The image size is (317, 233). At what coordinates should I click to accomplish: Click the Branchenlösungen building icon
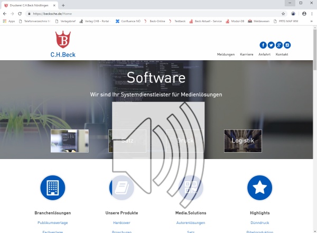53,188
